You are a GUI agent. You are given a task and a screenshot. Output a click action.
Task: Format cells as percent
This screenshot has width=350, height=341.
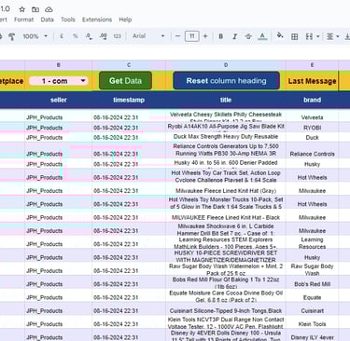tap(76, 36)
